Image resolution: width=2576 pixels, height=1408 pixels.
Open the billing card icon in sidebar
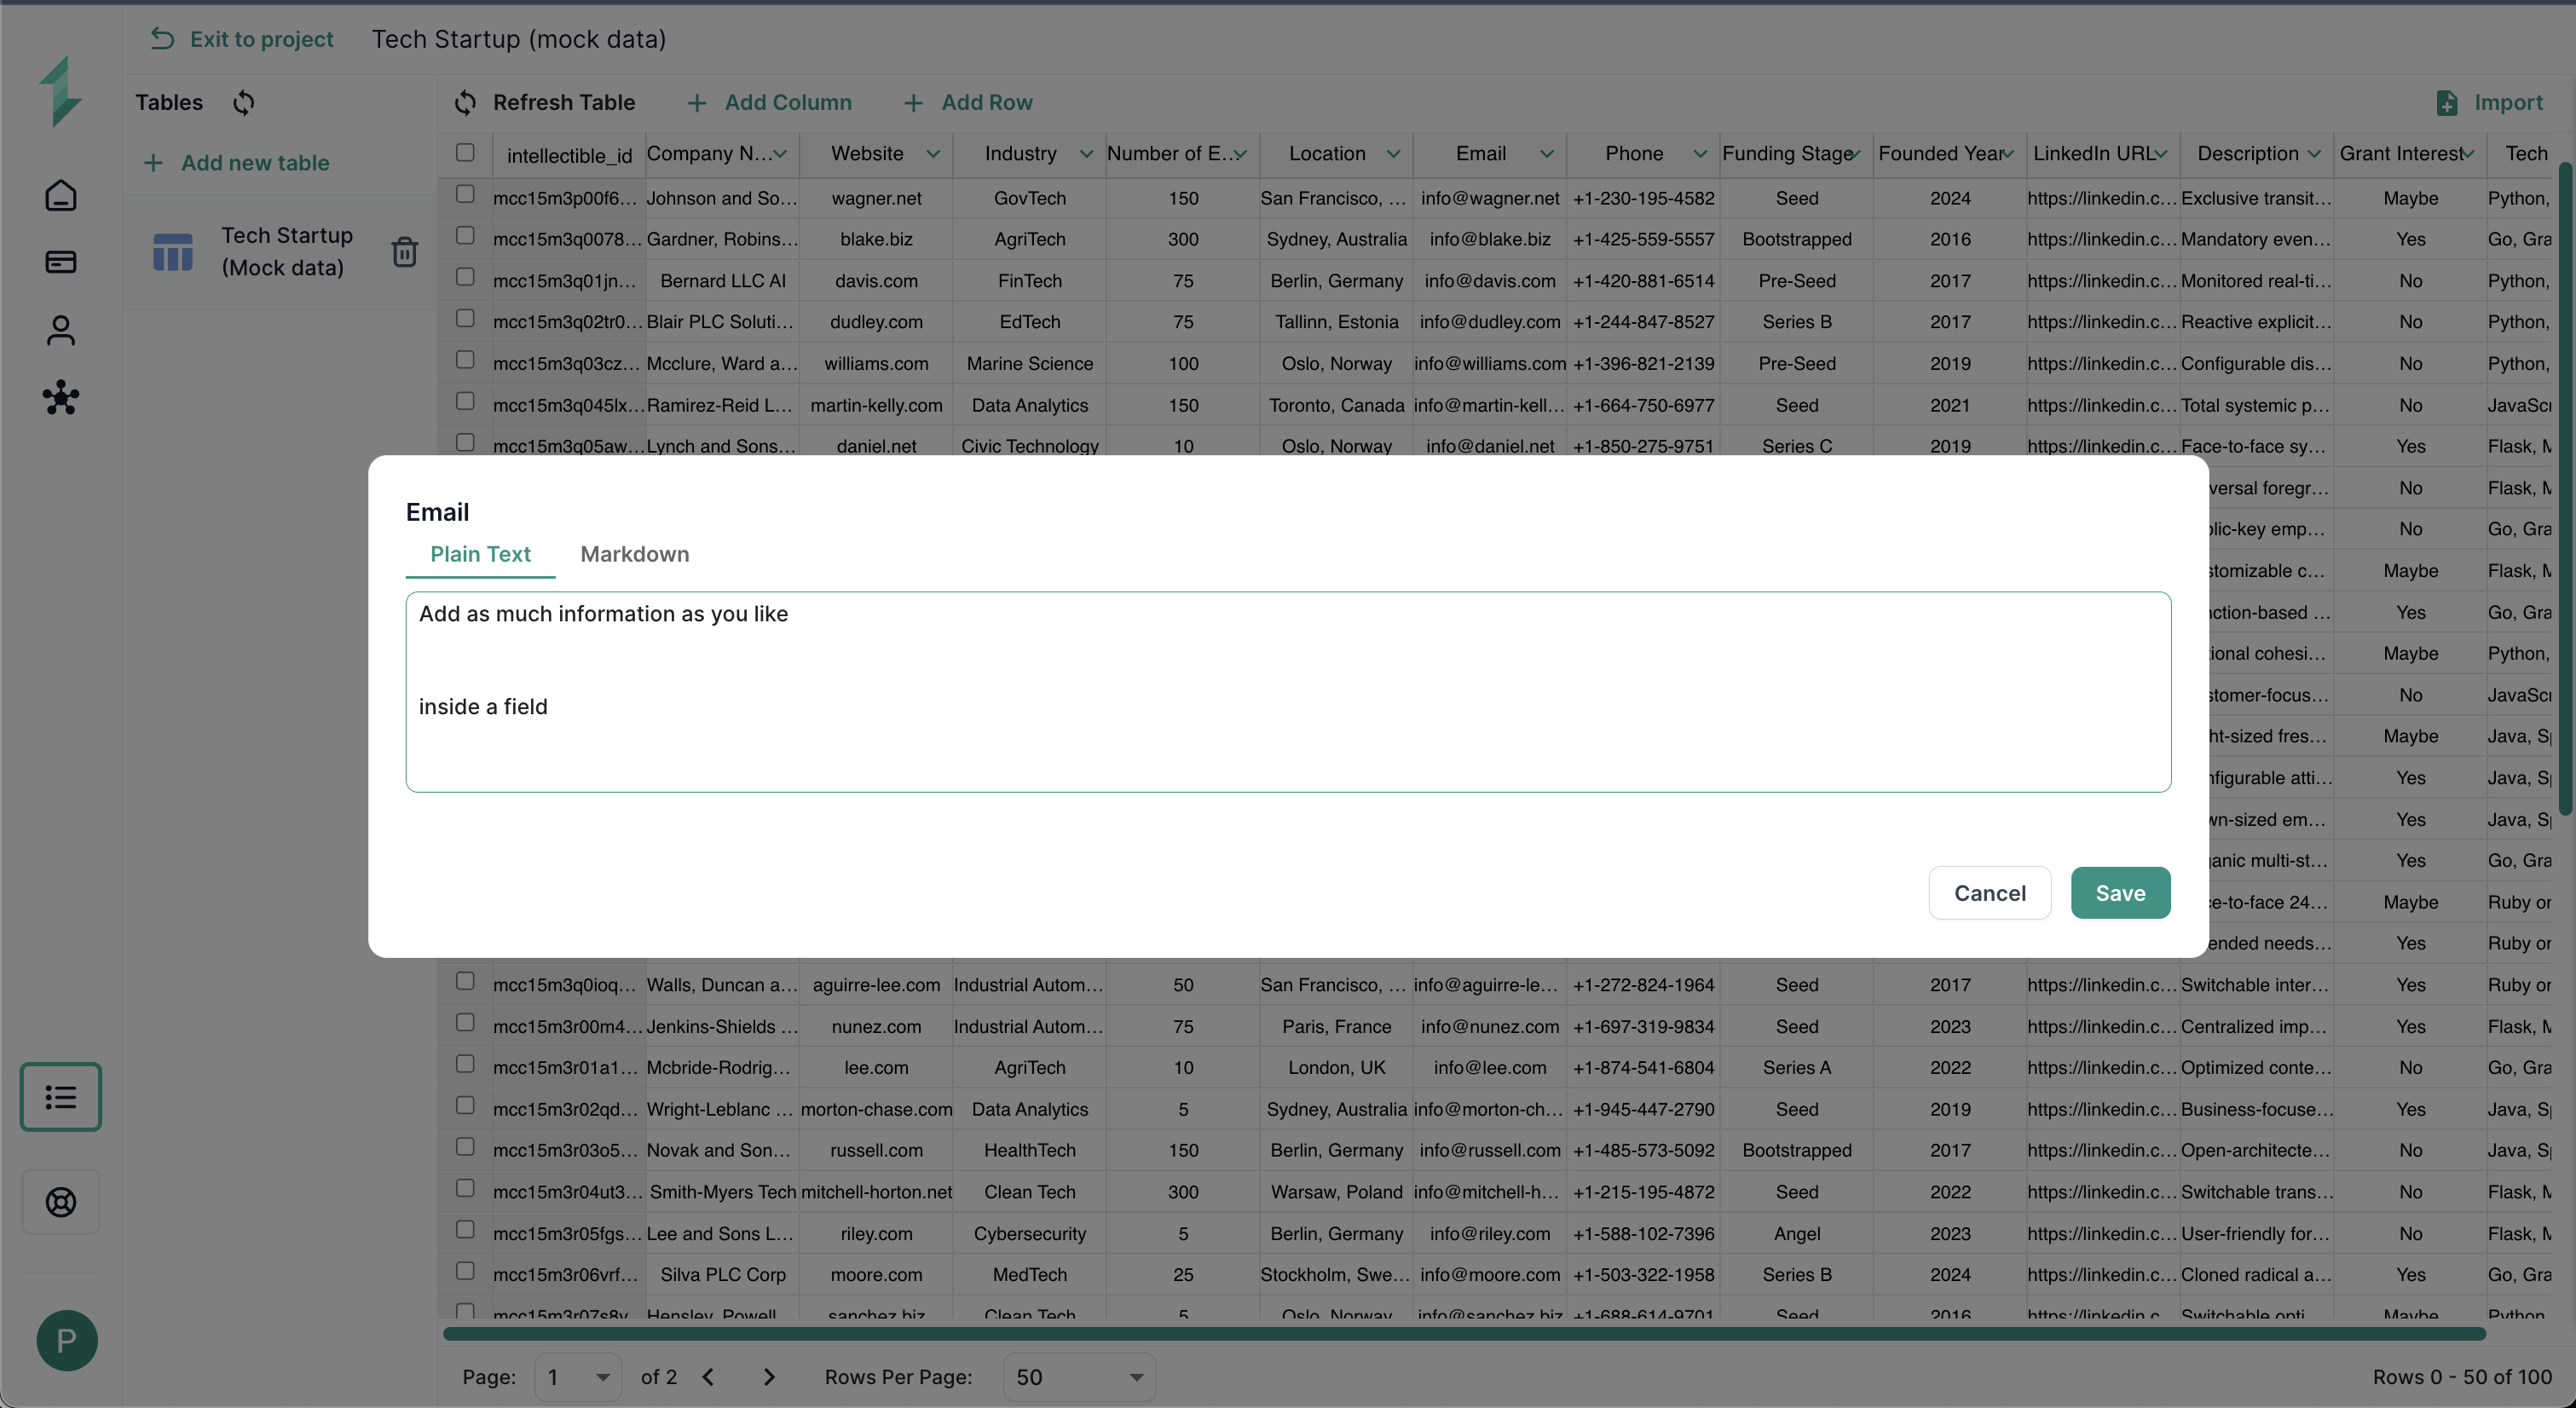pyautogui.click(x=61, y=262)
